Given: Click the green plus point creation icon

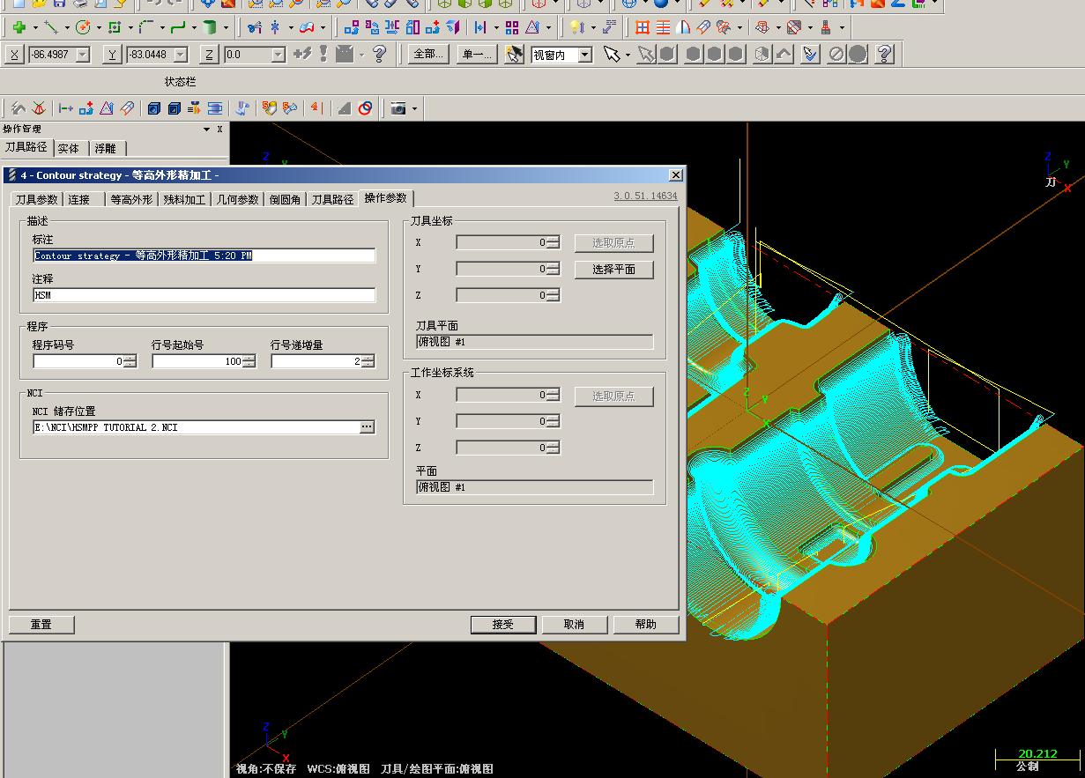Looking at the screenshot, I should [x=19, y=28].
